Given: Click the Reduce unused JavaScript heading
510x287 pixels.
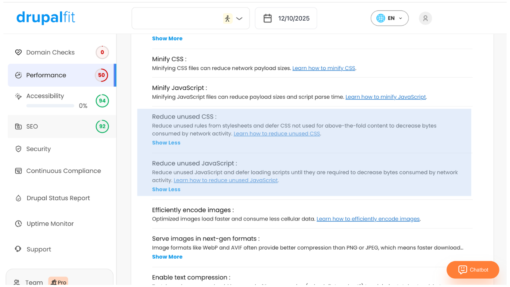Looking at the screenshot, I should pos(195,163).
